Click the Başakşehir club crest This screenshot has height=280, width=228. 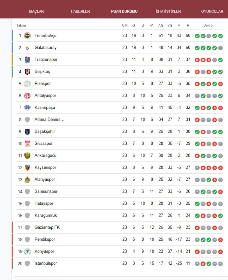pos(27,131)
